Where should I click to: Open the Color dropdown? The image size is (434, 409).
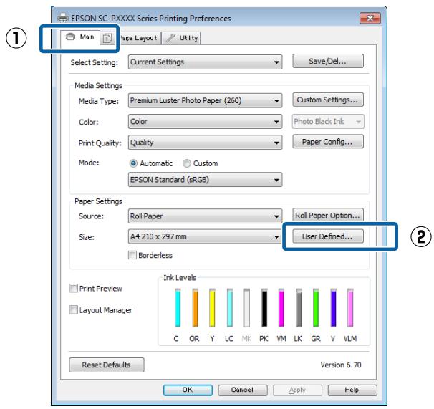coord(205,122)
